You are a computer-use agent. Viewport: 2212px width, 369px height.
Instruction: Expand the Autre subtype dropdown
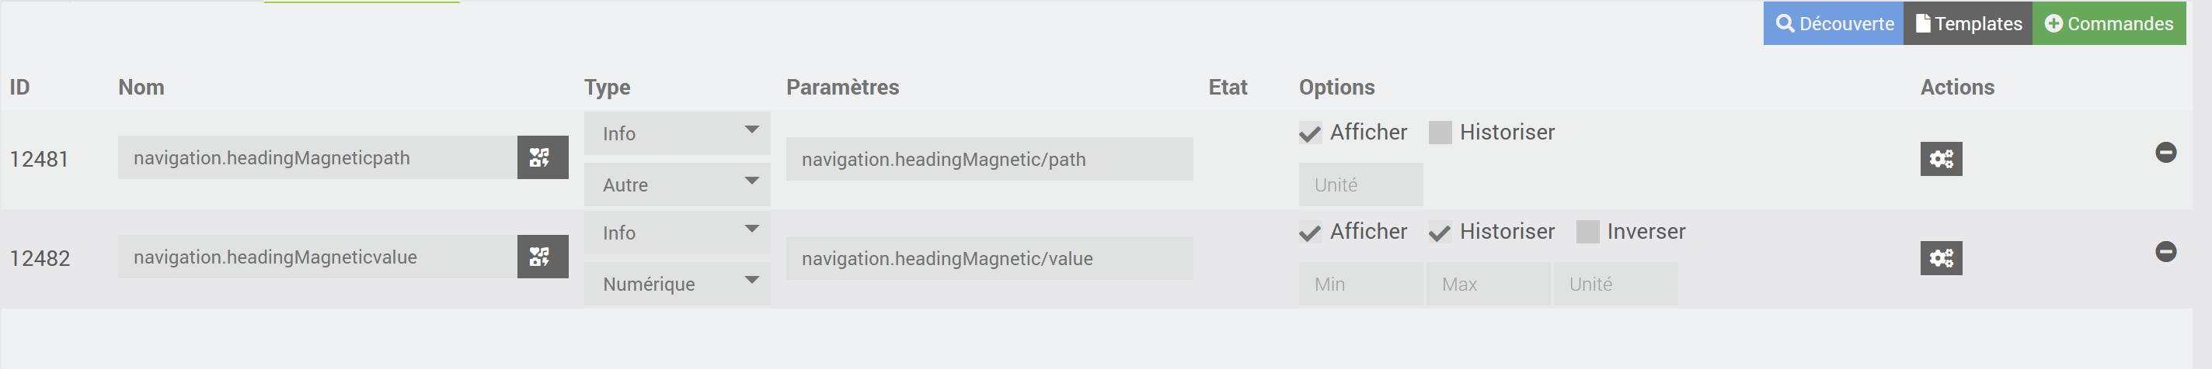[677, 185]
